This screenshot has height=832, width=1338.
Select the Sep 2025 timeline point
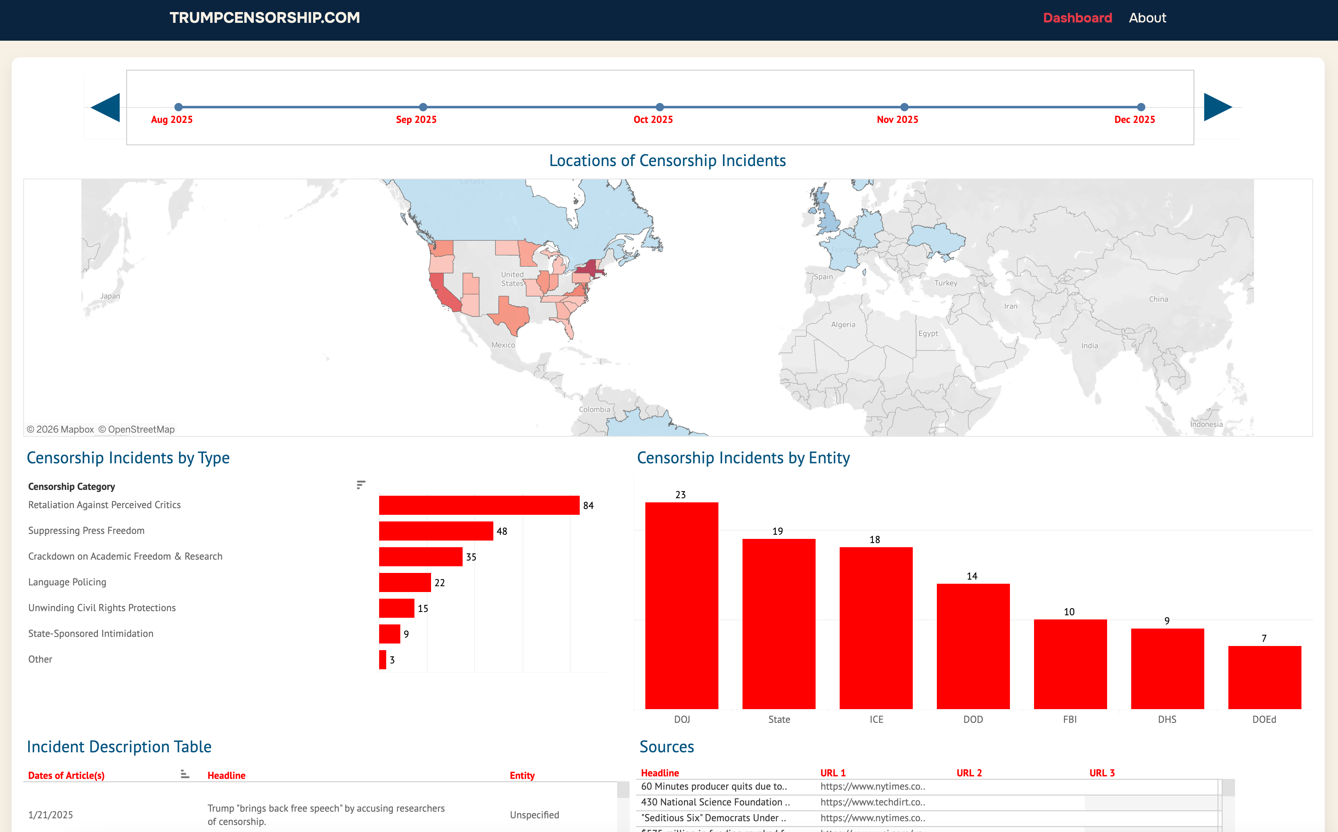click(x=423, y=107)
